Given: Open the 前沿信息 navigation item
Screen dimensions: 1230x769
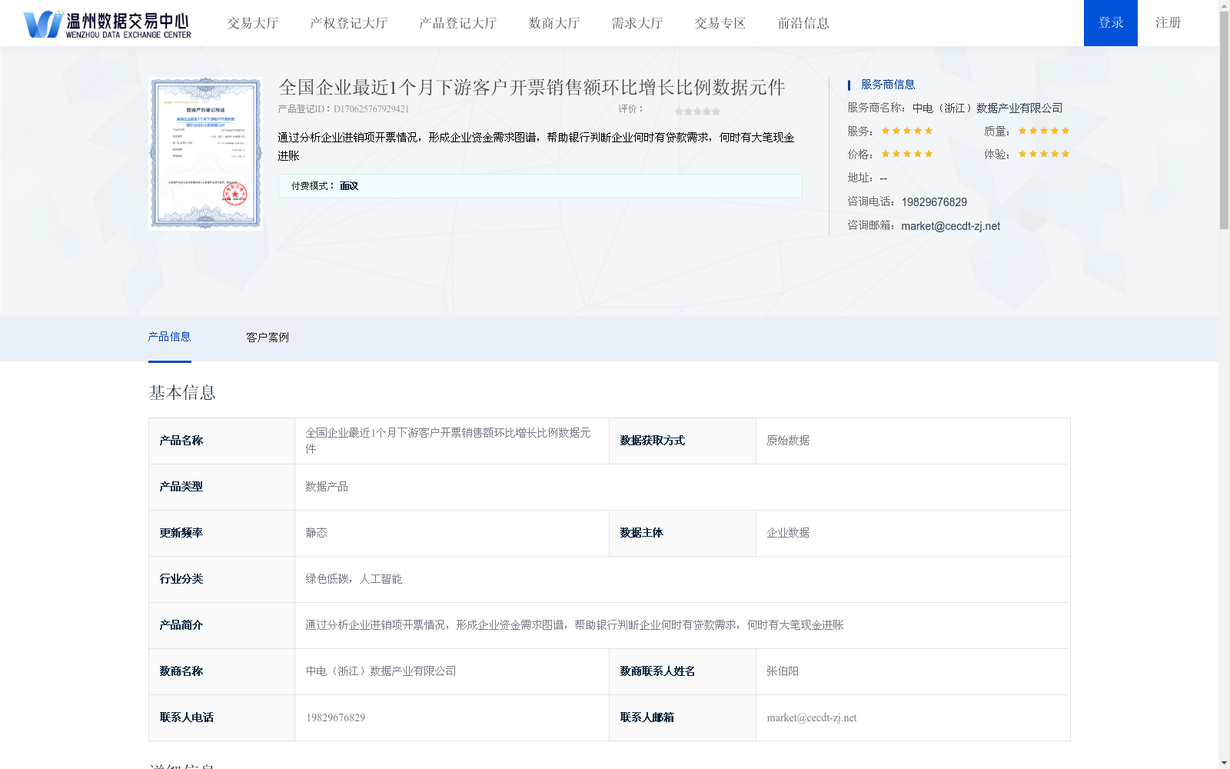Looking at the screenshot, I should click(803, 23).
